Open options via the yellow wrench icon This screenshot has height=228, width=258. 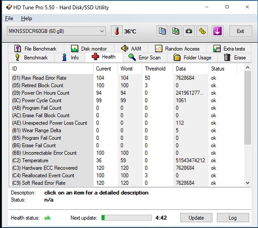202,31
